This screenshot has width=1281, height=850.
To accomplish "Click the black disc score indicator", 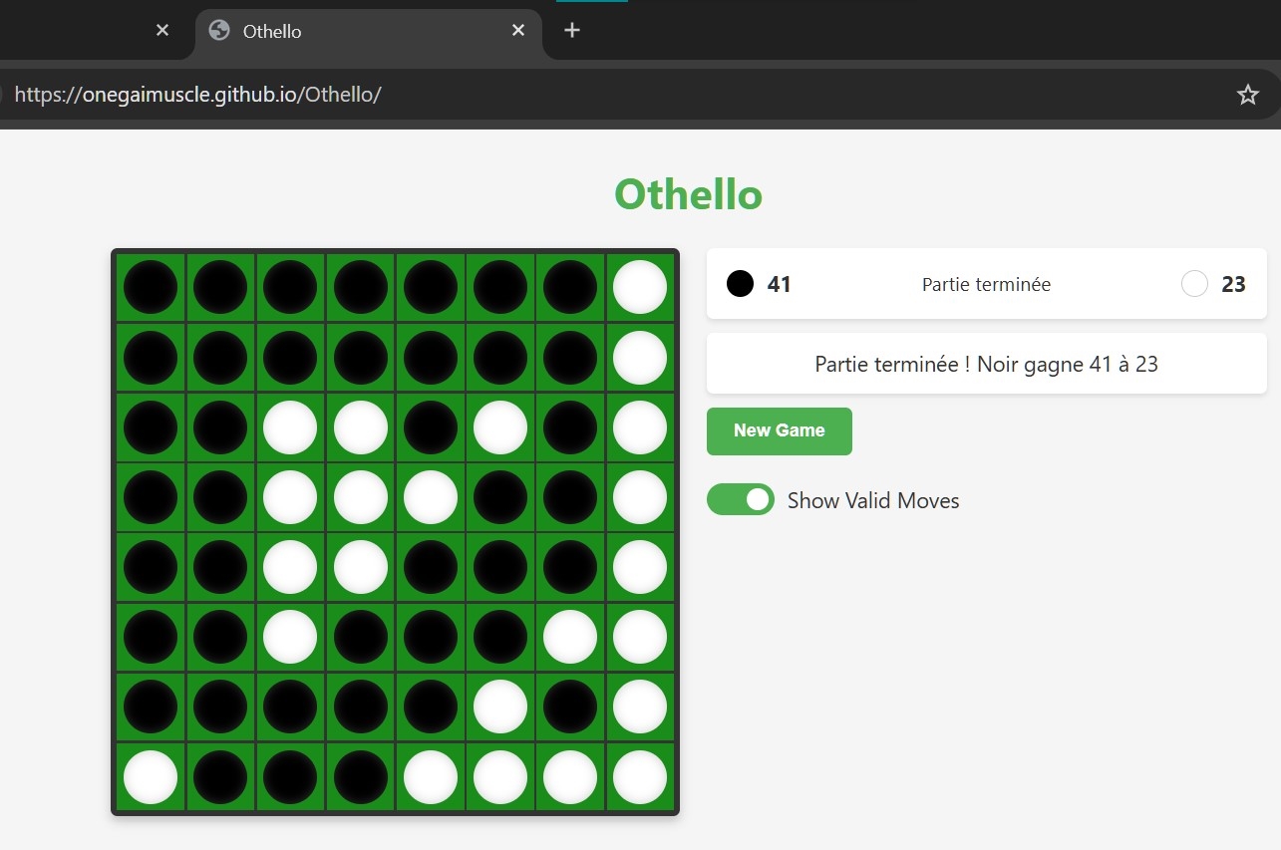I will point(740,284).
